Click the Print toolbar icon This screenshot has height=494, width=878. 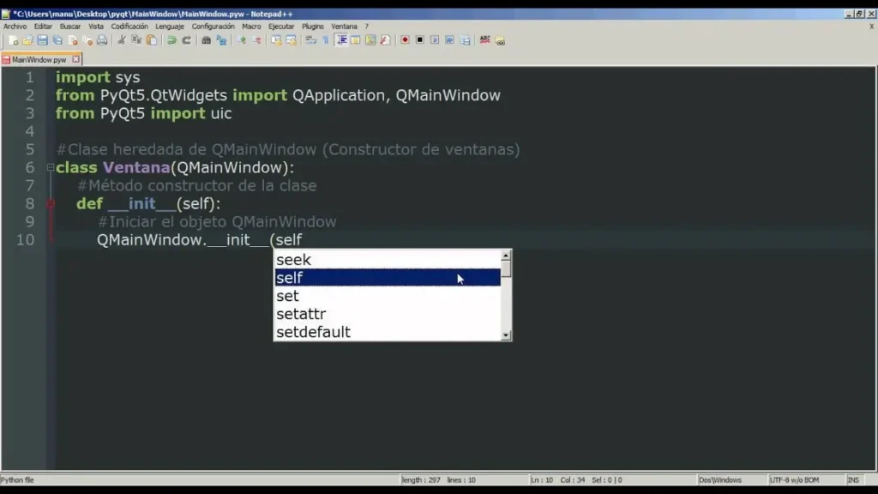pos(102,40)
